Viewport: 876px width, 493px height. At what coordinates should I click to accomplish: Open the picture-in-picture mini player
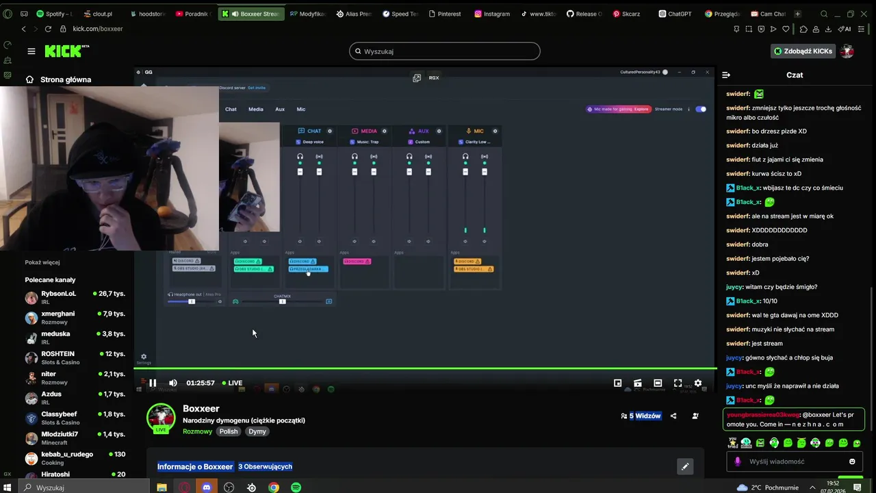tap(617, 383)
